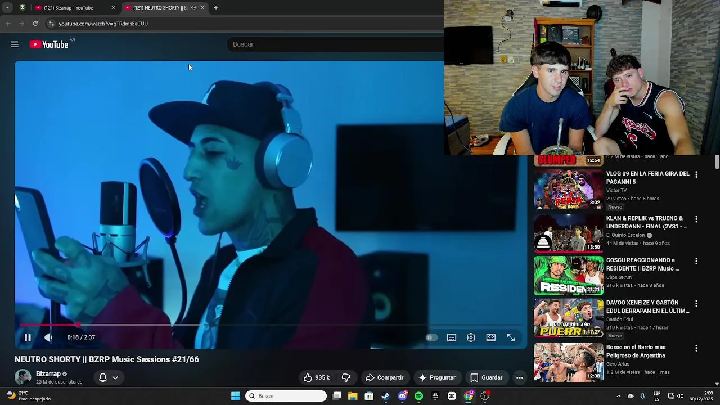
Task: Click the taskbar Buscar search box
Action: coord(286,396)
